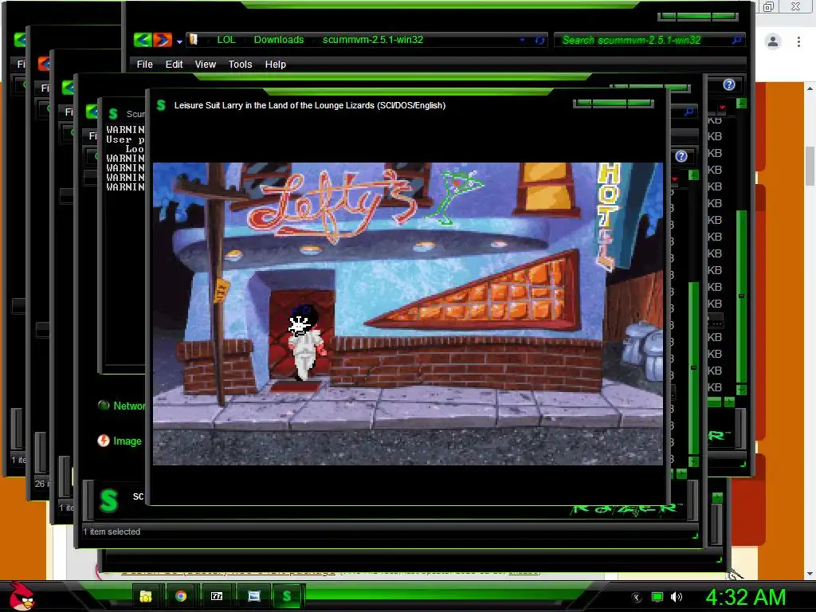
Task: Open the File menu in the Explorer window
Action: click(x=145, y=64)
